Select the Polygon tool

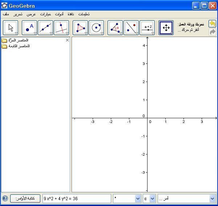(x=80, y=28)
